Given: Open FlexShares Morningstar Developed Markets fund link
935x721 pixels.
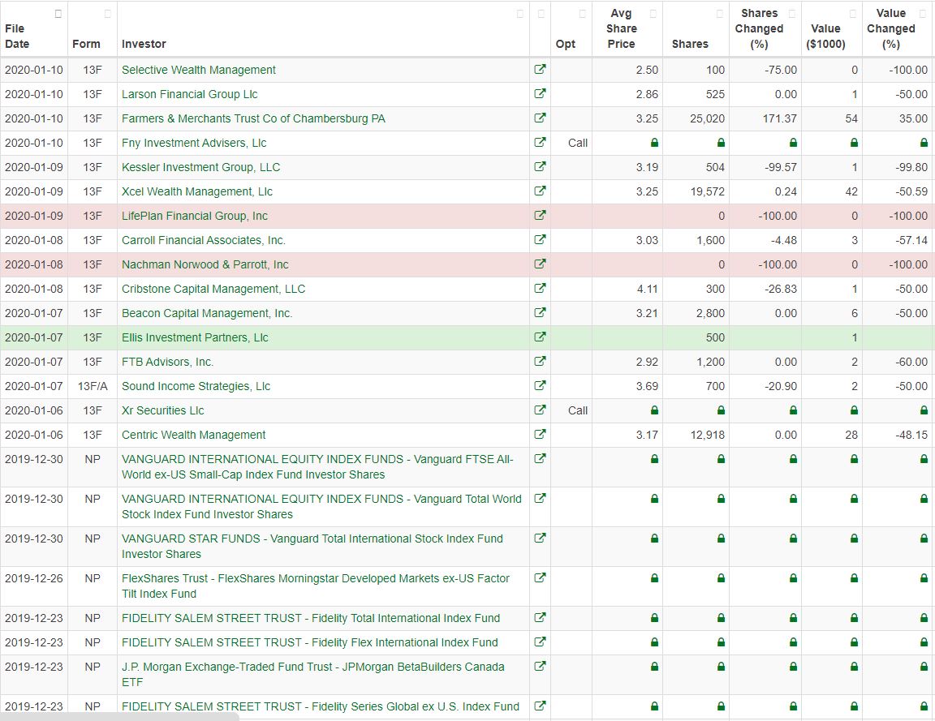Looking at the screenshot, I should [316, 586].
